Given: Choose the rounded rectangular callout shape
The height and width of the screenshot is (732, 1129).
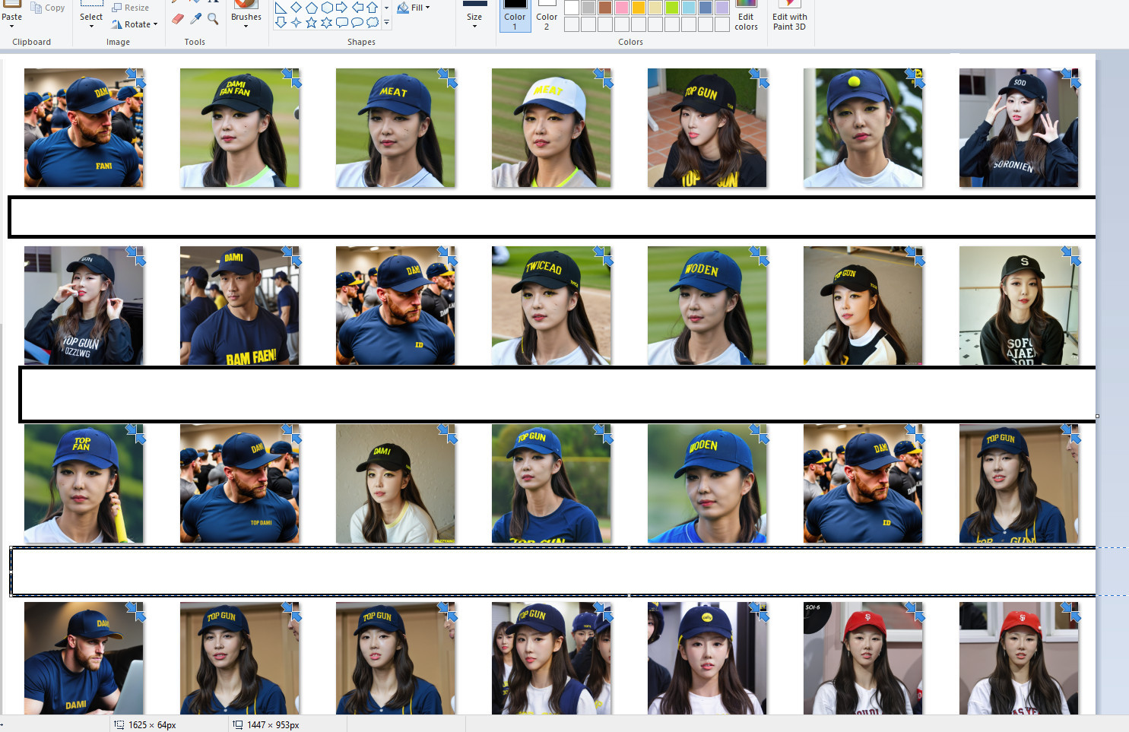Looking at the screenshot, I should tap(341, 23).
